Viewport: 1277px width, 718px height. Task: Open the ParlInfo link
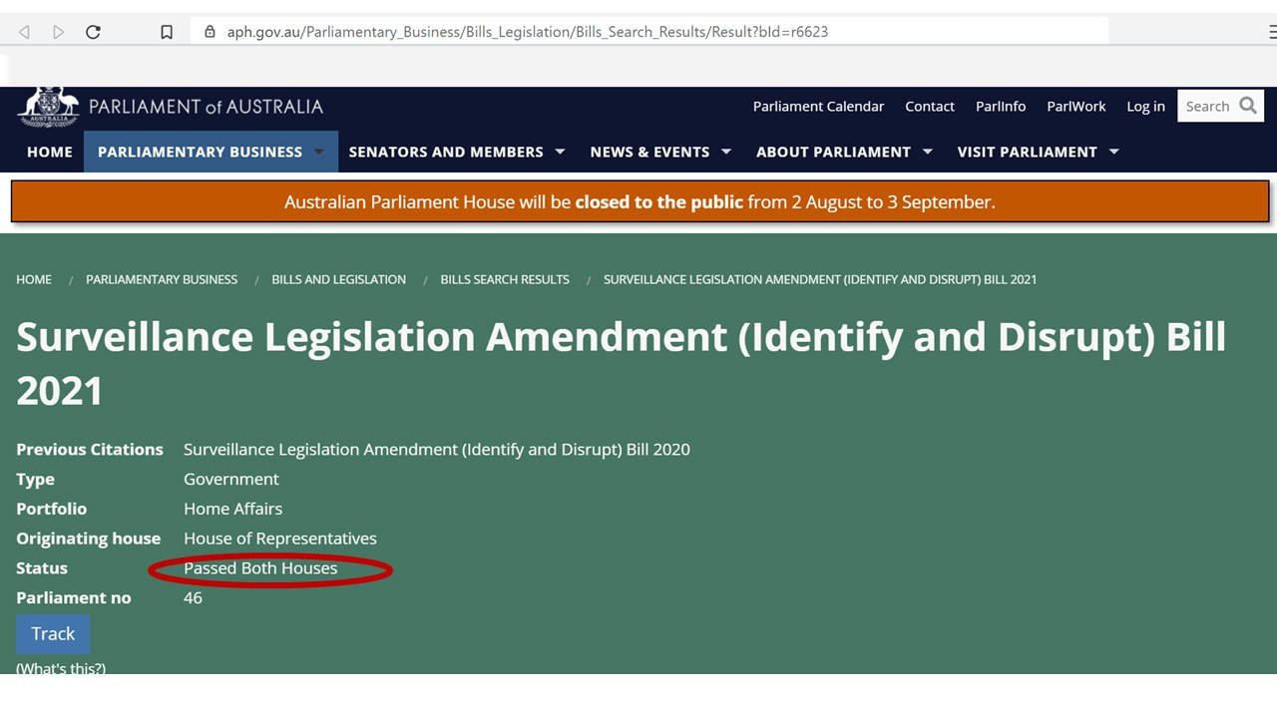[x=1000, y=107]
